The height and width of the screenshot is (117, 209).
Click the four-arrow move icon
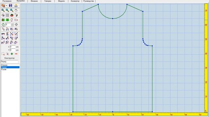coord(16,25)
